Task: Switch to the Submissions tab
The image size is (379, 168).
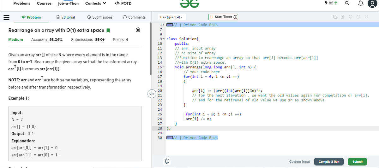Action: 100,17
